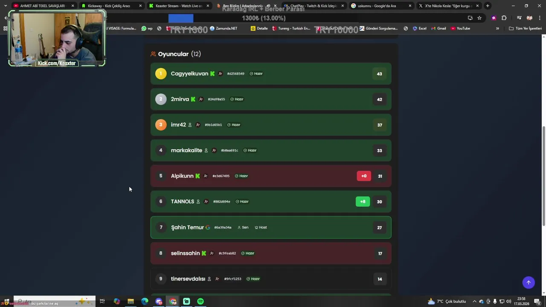546x307 pixels.
Task: Click the Hazır status badge for tinersevdalısı
Action: click(x=253, y=279)
